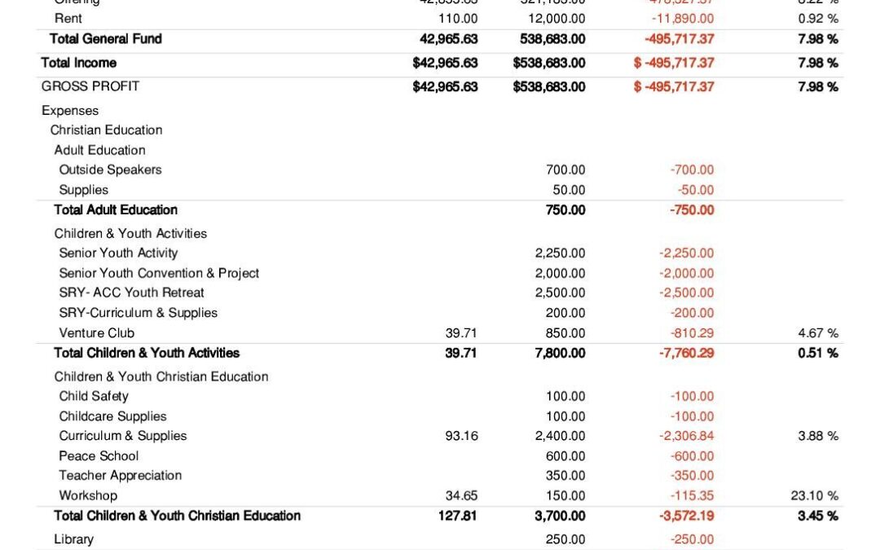The width and height of the screenshot is (880, 550).
Task: Select the Teacher Appreciation row label
Action: (x=121, y=476)
